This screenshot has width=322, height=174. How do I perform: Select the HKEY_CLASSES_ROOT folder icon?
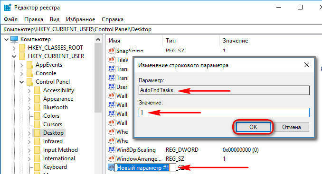22,48
